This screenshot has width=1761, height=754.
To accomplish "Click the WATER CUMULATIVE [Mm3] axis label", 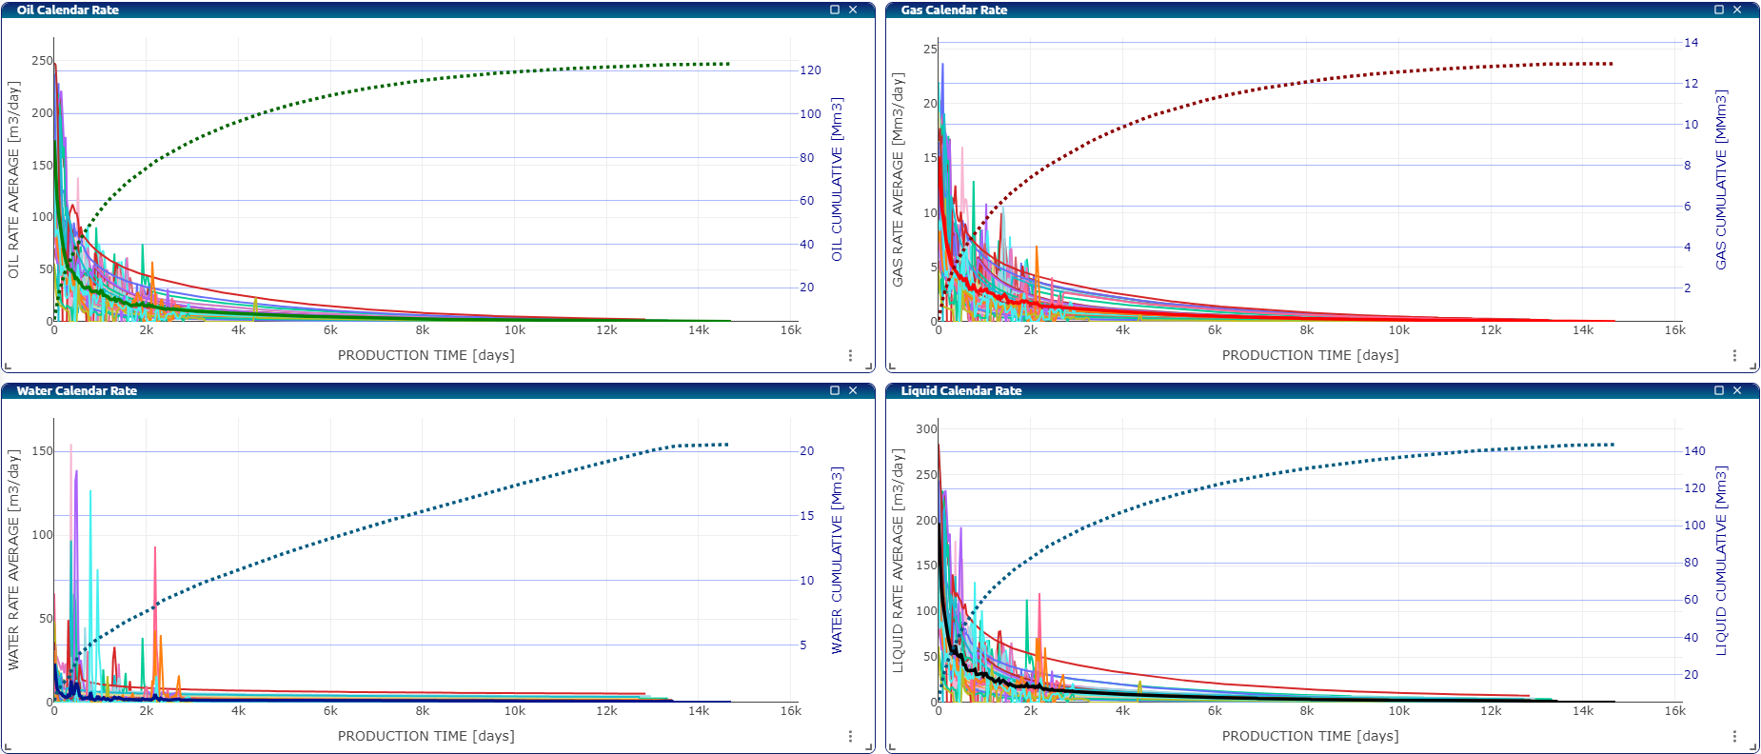I will point(837,560).
